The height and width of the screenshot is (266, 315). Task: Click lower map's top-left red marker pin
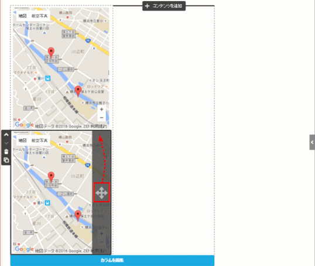click(x=51, y=177)
